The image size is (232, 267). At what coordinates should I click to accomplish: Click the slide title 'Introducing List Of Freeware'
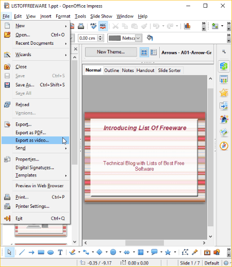145,128
